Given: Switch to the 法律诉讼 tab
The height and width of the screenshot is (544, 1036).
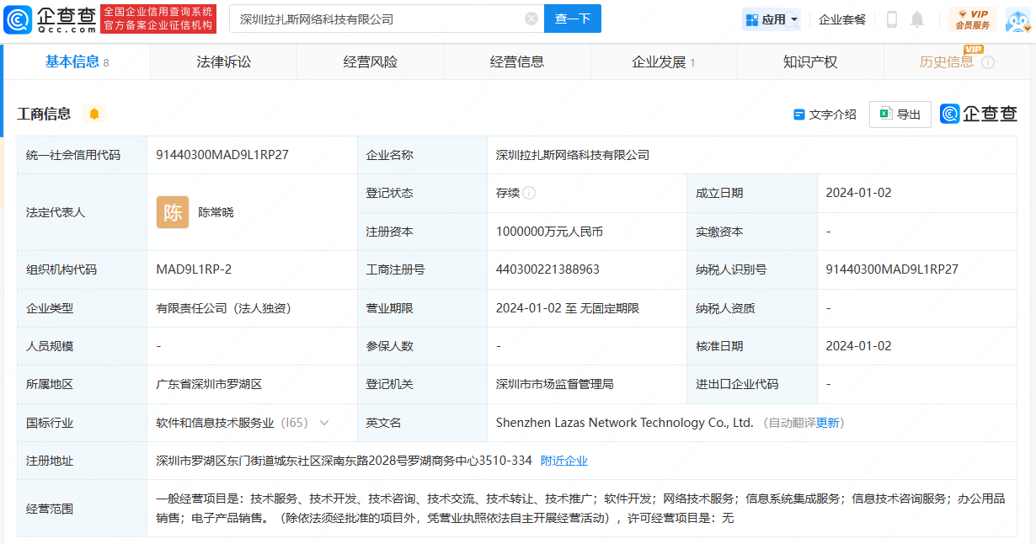Looking at the screenshot, I should [223, 61].
